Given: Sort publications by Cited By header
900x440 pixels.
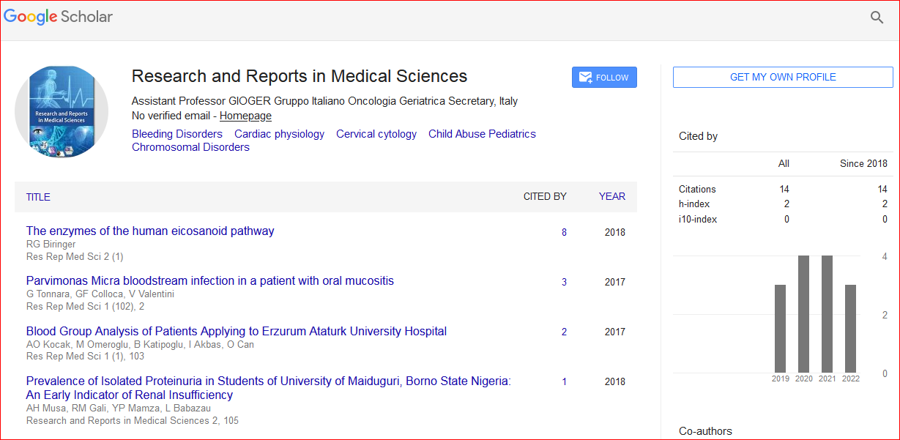Looking at the screenshot, I should click(x=544, y=196).
